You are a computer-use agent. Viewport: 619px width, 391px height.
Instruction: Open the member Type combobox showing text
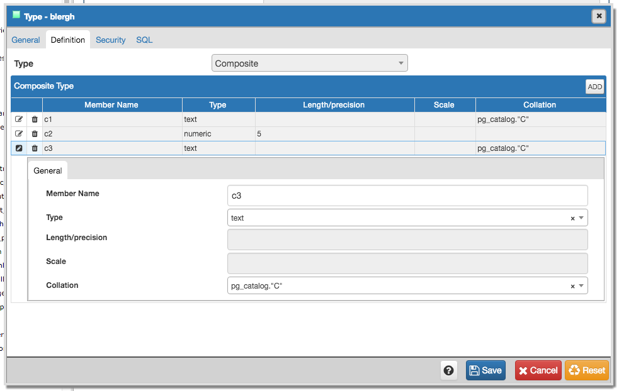[581, 218]
